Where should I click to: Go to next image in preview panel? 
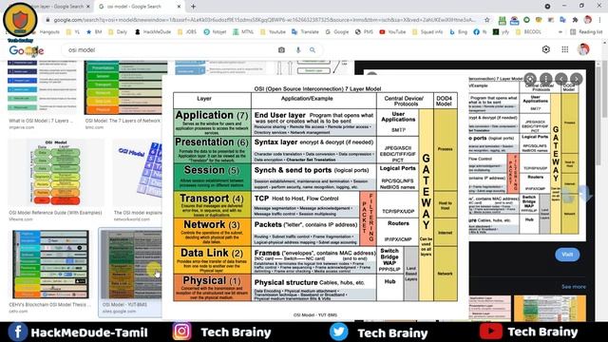577,79
